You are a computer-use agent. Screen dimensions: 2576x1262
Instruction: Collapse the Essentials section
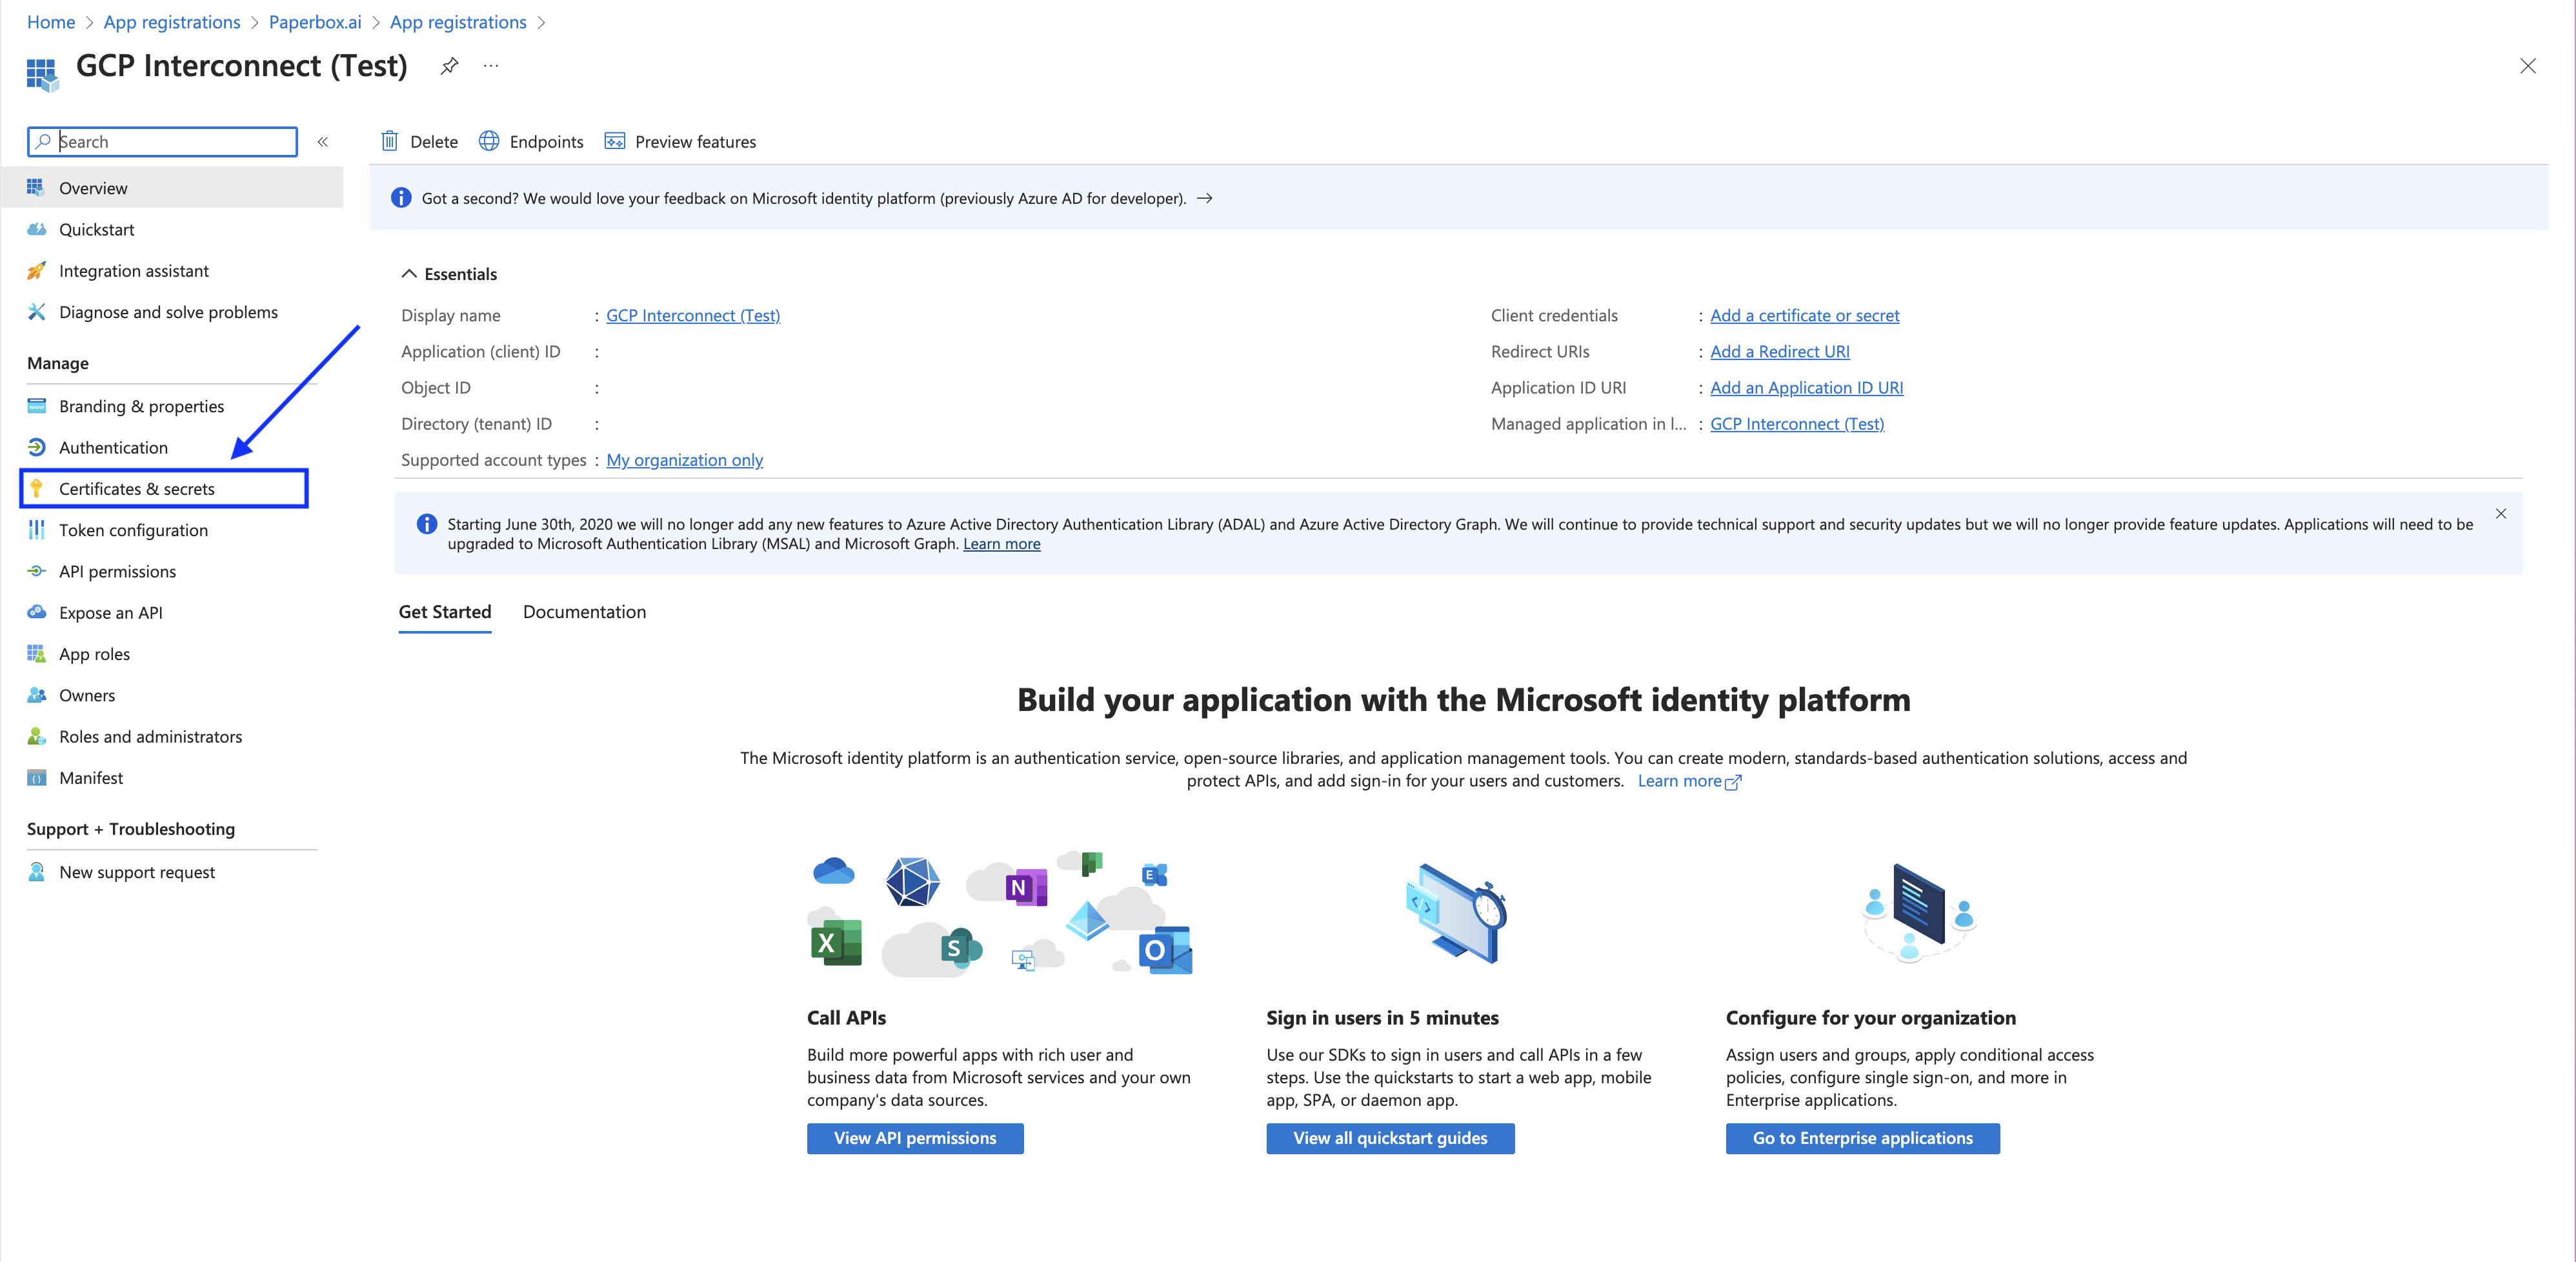coord(409,273)
